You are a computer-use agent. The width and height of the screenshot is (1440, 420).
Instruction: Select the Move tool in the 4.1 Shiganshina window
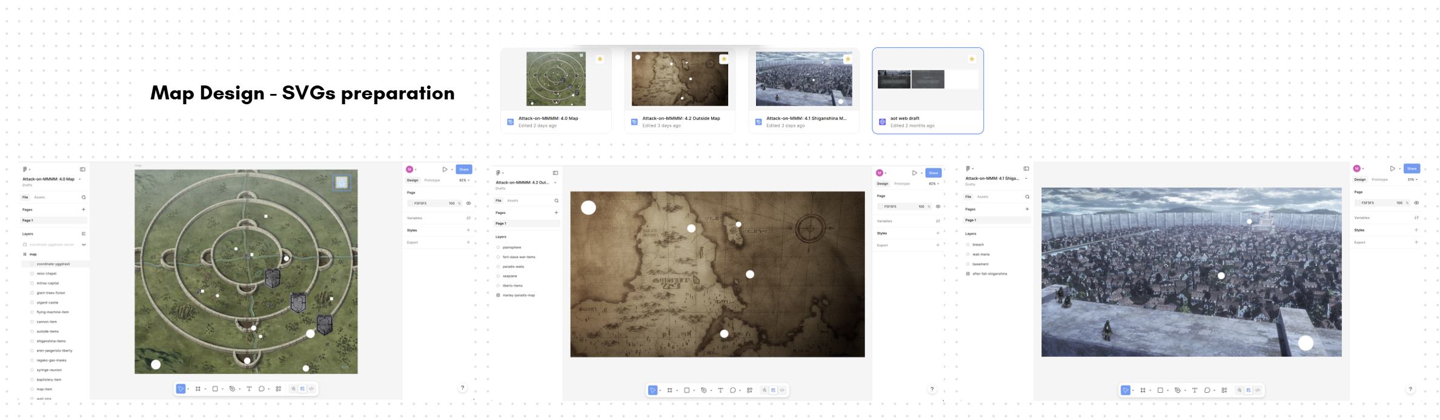(1126, 390)
